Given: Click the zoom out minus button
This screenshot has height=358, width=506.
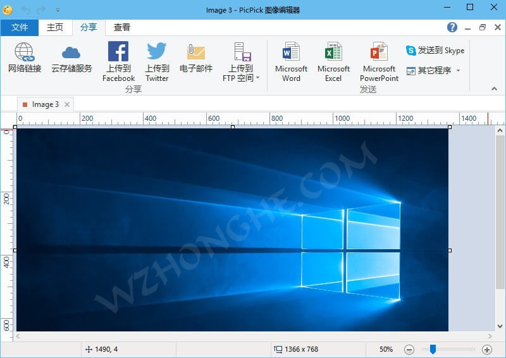Looking at the screenshot, I should pyautogui.click(x=409, y=350).
